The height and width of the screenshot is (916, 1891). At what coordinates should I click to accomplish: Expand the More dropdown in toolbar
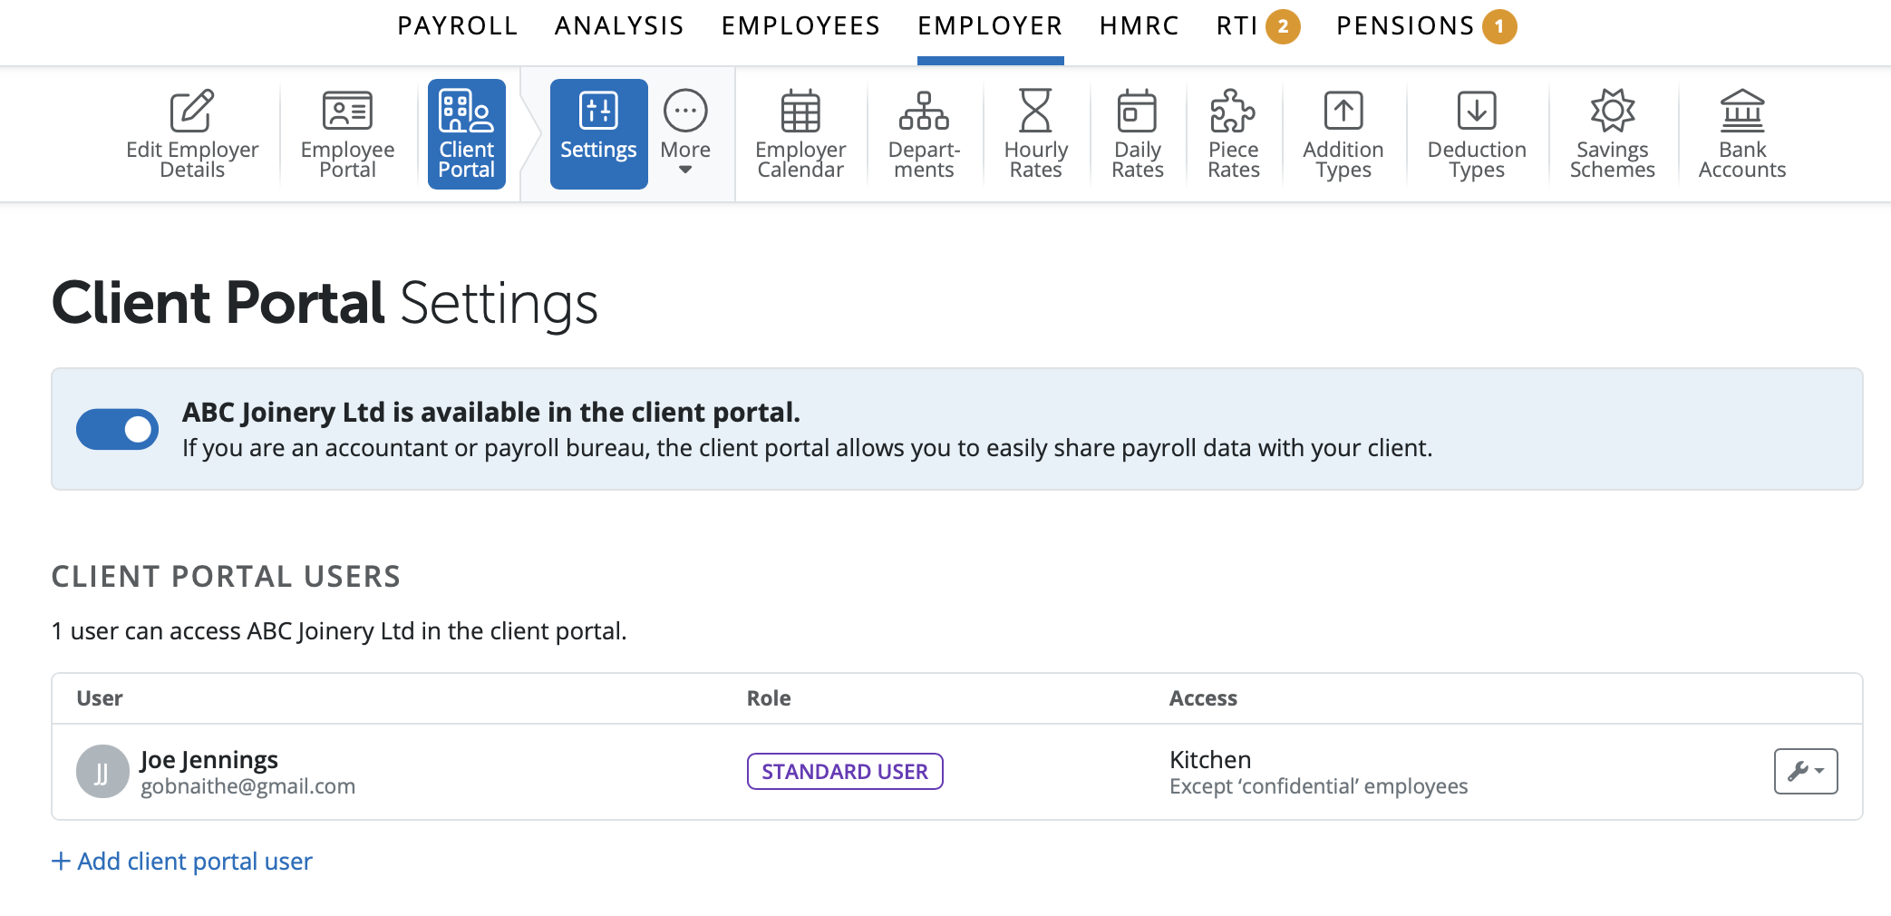coord(685,133)
